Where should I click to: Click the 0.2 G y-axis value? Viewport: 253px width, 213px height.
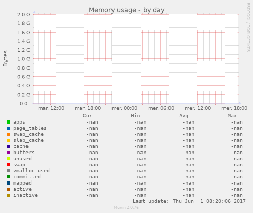[24, 95]
